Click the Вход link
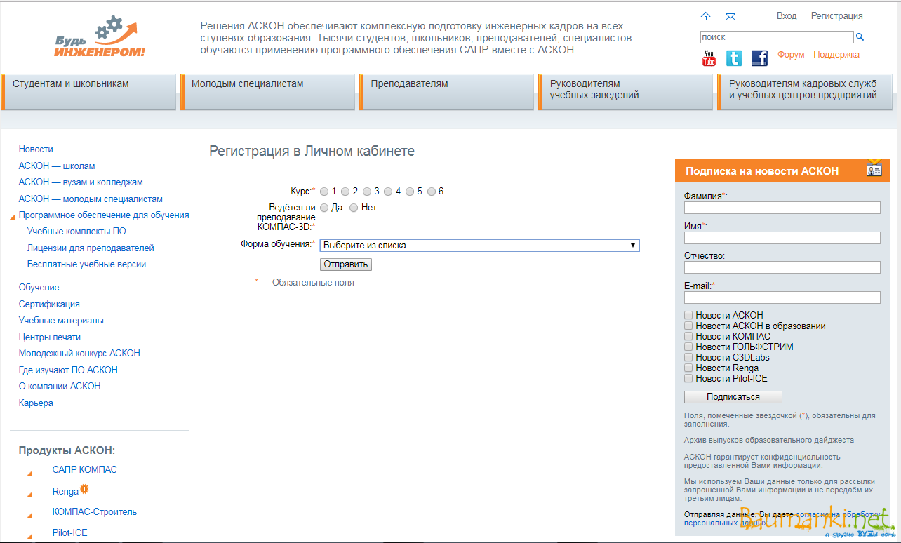The image size is (901, 543). [x=787, y=16]
